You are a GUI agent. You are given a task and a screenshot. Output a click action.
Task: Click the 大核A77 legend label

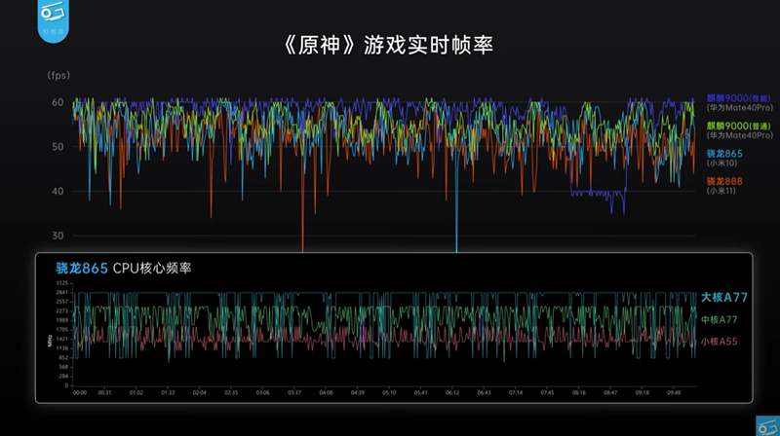(726, 296)
